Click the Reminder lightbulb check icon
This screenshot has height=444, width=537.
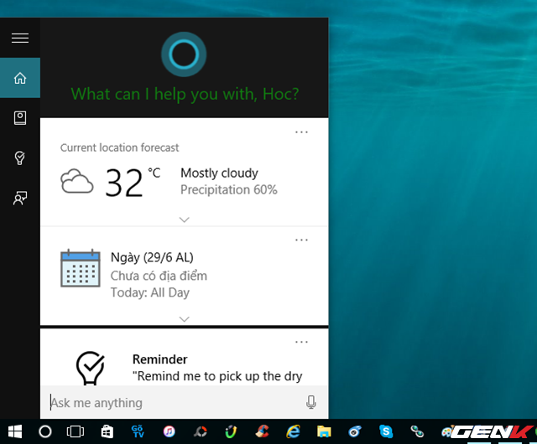pos(90,368)
